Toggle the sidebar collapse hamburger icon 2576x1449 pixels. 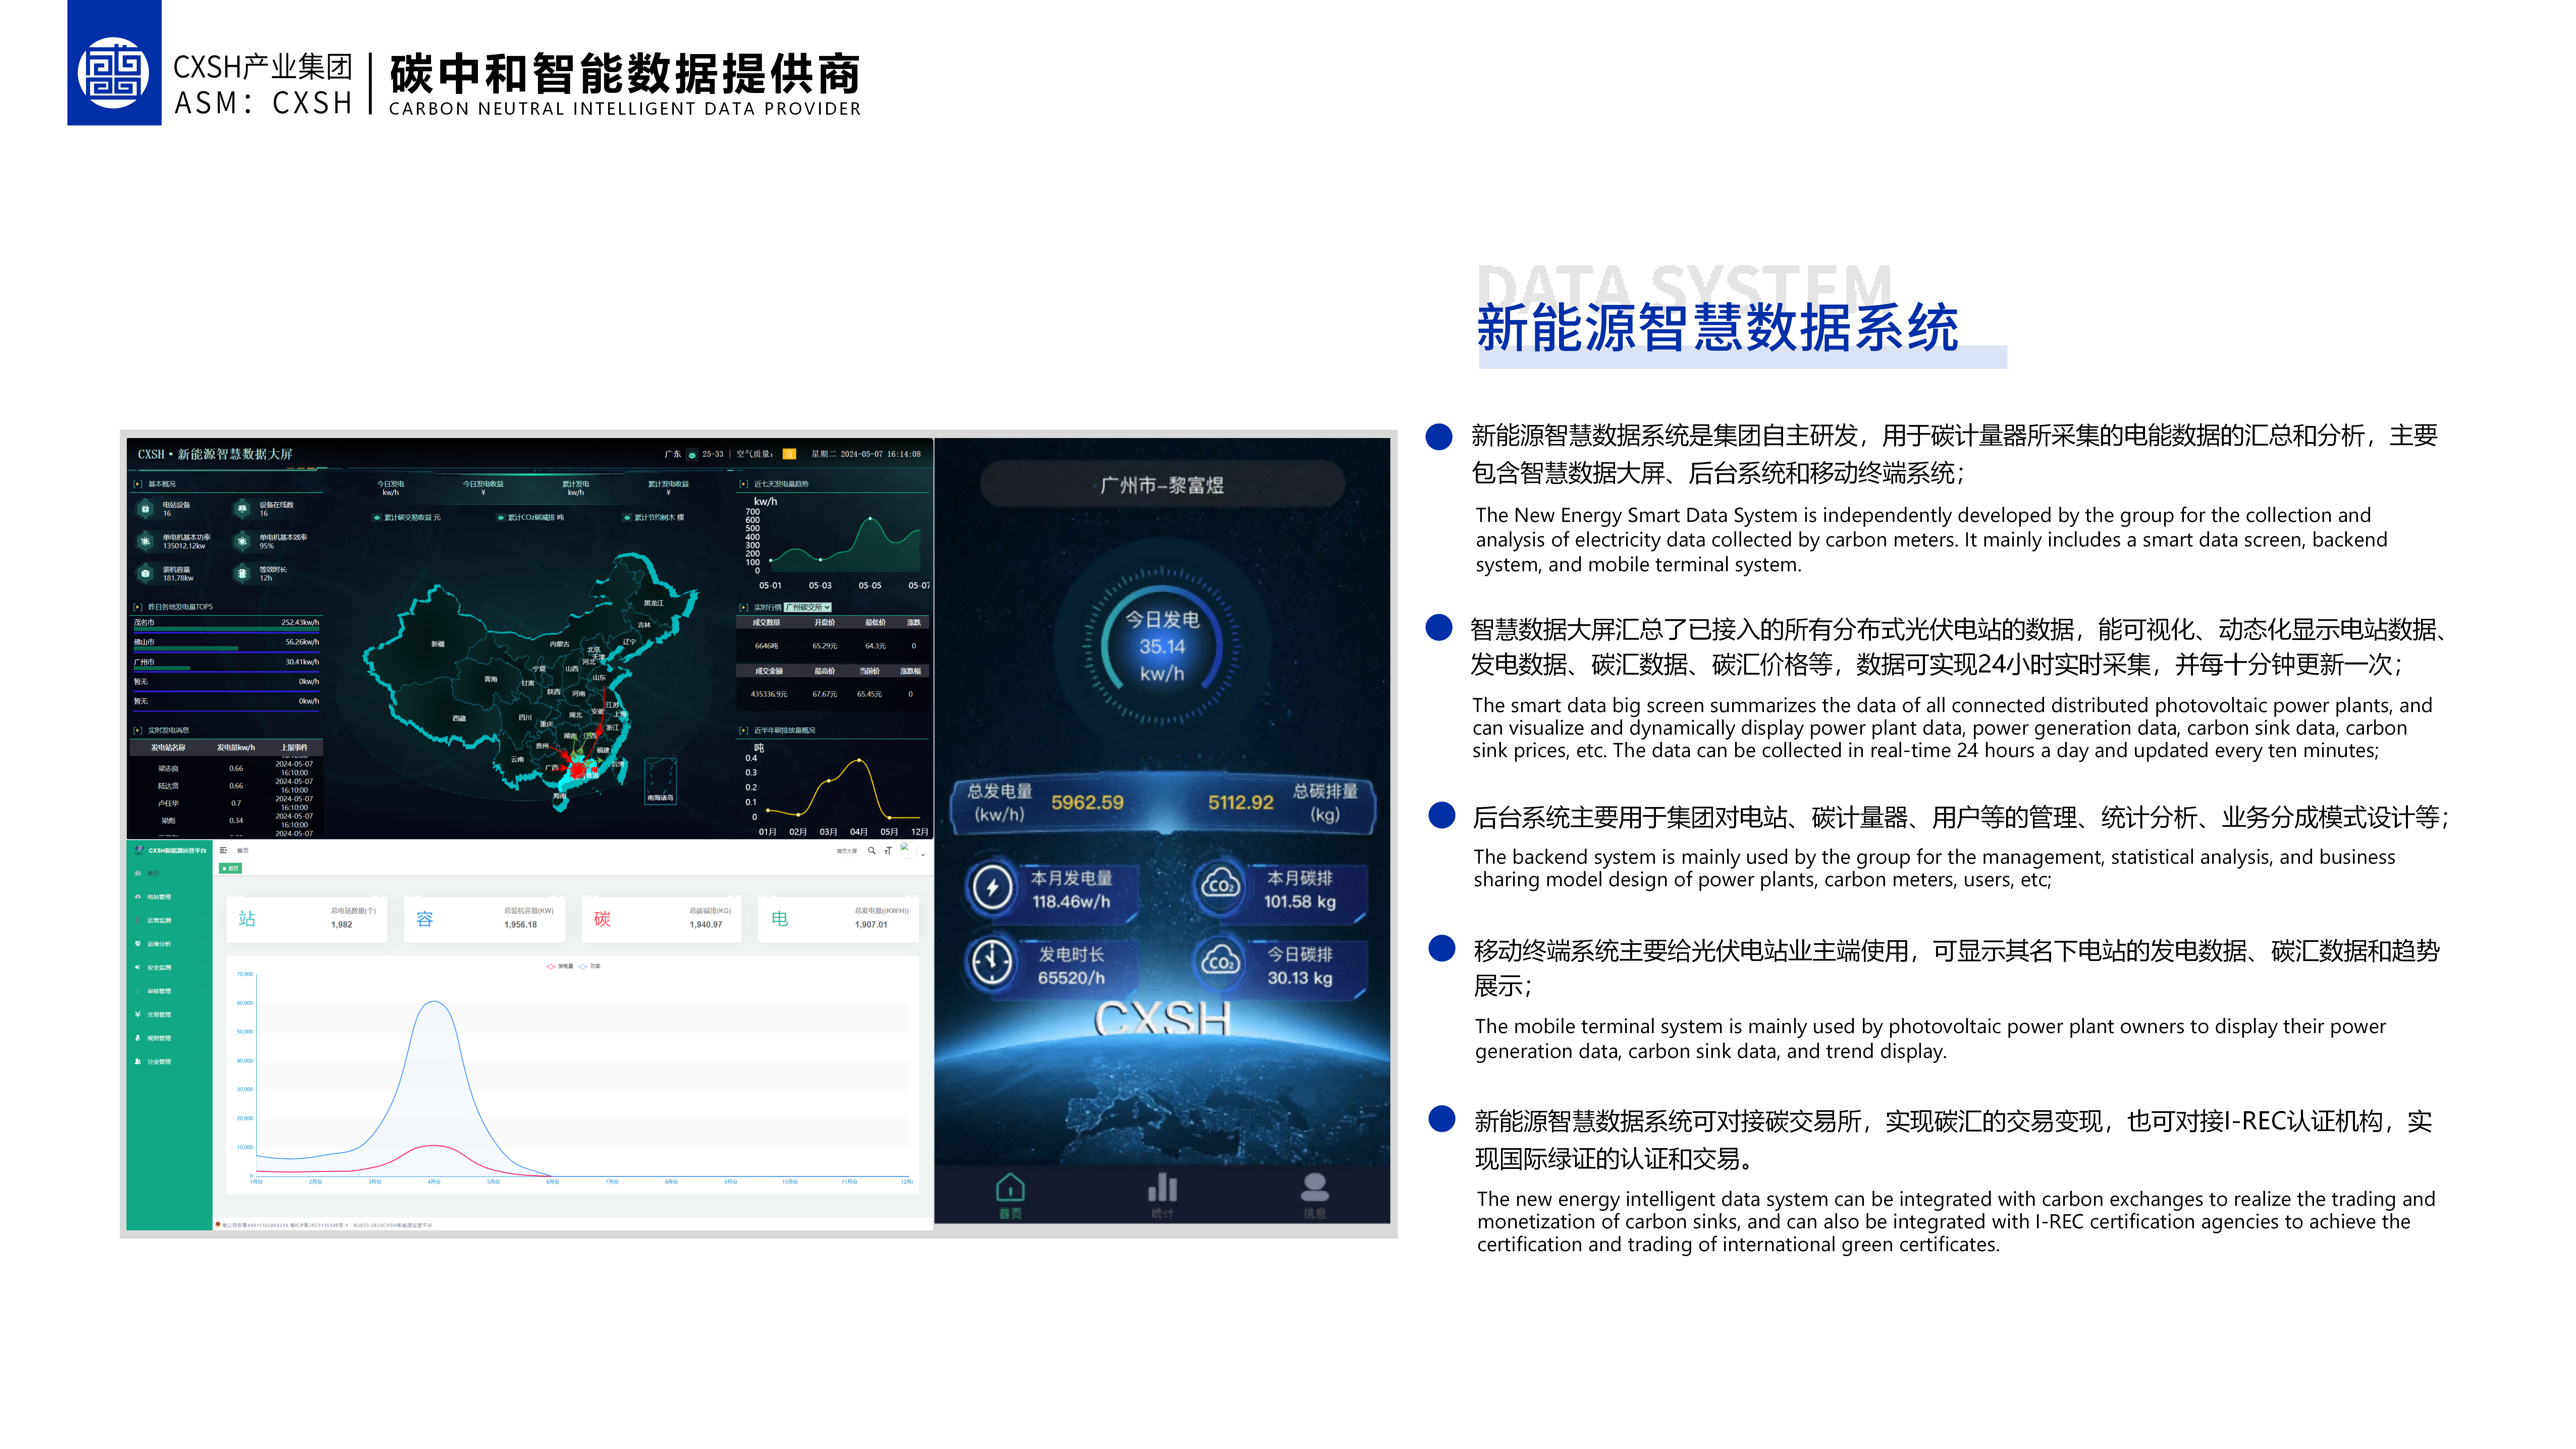pos(223,850)
